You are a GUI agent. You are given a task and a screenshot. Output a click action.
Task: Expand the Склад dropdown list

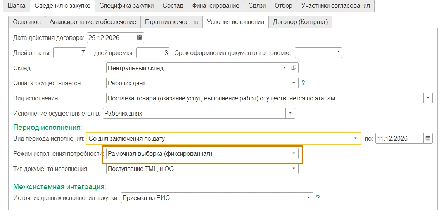tap(284, 68)
